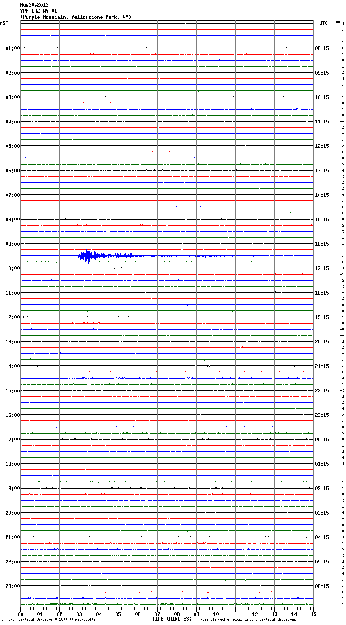Click the 16:15 UTC time label
This screenshot has width=346, height=625.
[322, 244]
